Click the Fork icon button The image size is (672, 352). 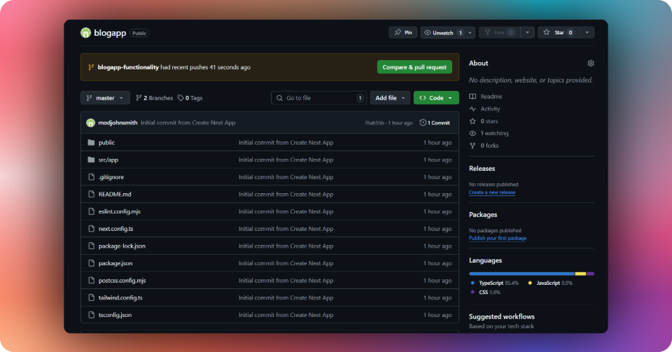[487, 33]
